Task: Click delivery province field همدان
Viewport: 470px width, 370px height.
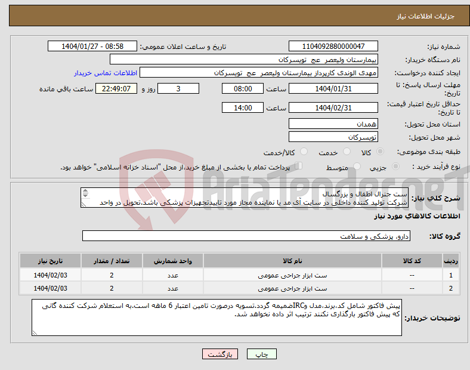Action: [333, 124]
